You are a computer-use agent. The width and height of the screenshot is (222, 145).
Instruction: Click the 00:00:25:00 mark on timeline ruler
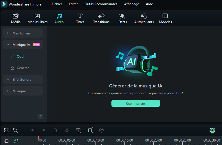(x=183, y=140)
